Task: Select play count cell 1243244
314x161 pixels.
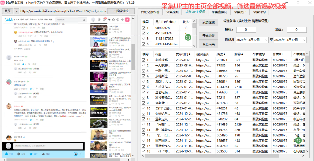Action: 223,87
